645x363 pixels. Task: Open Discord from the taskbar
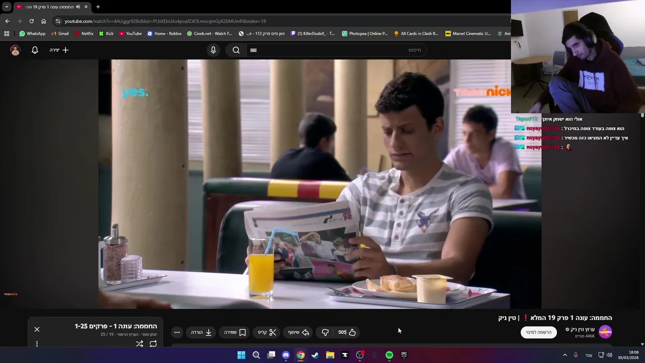[286, 355]
